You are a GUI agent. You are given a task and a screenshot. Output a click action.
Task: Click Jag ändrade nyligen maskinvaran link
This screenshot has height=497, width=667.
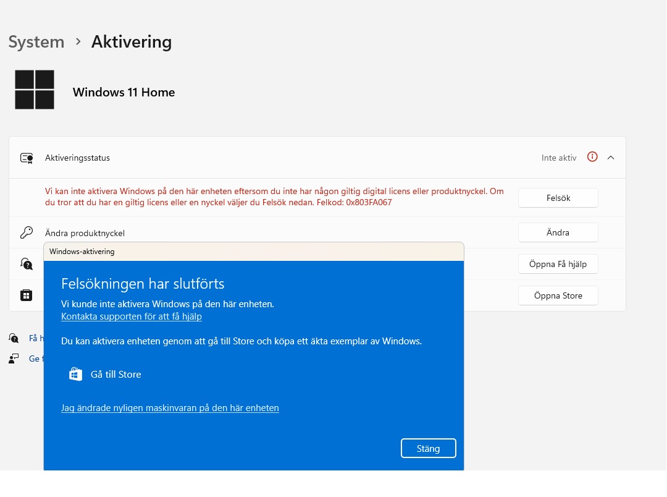tap(170, 408)
